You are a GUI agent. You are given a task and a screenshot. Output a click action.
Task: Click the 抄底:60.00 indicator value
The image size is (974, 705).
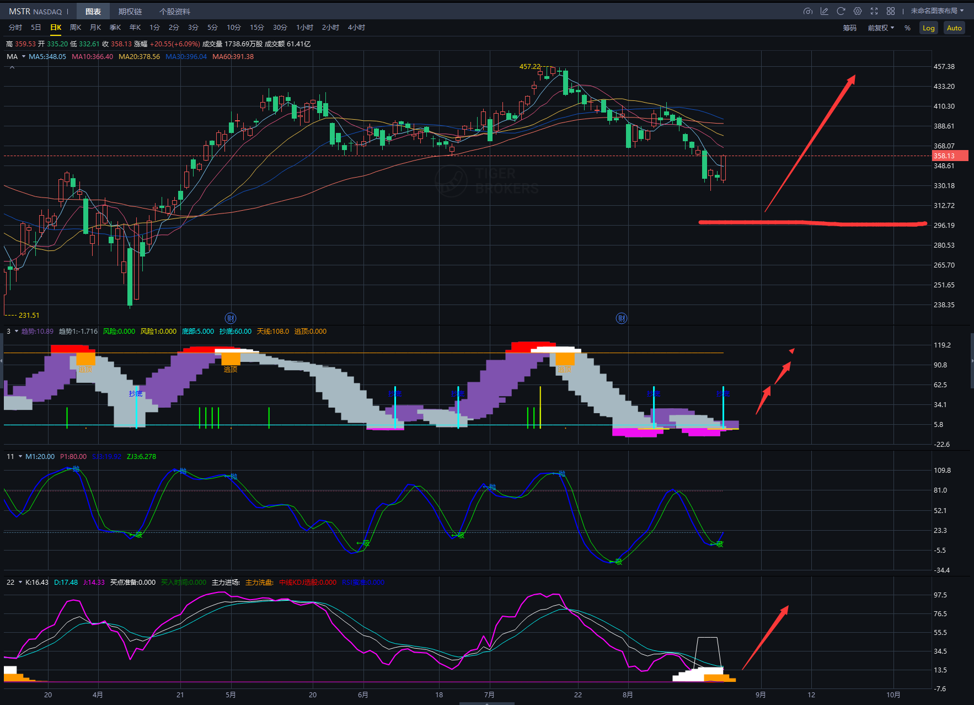[236, 332]
